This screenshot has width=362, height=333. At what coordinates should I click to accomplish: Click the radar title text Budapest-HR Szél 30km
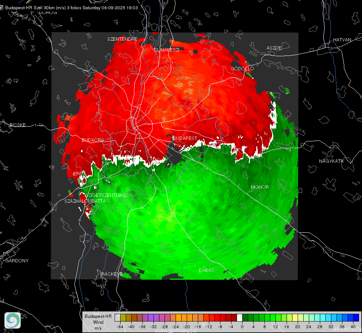[29, 8]
